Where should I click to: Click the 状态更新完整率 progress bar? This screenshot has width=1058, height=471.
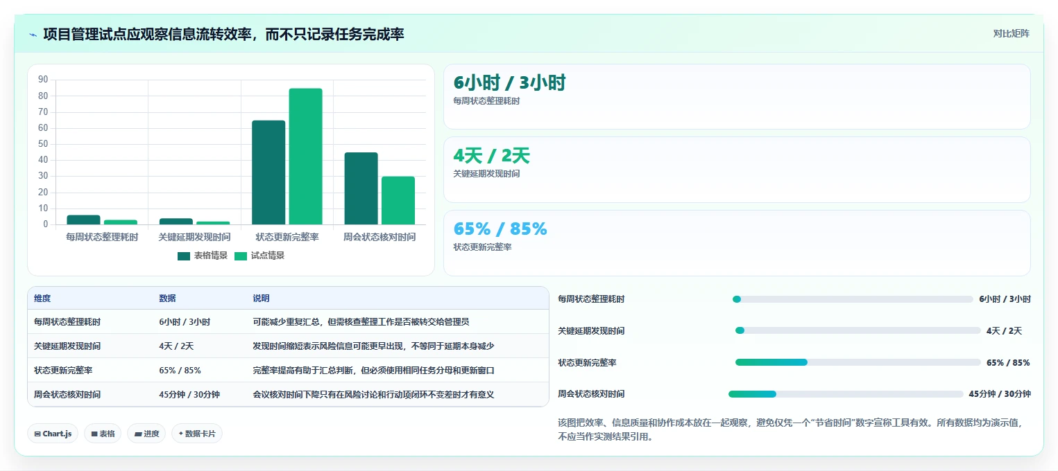pyautogui.click(x=858, y=362)
